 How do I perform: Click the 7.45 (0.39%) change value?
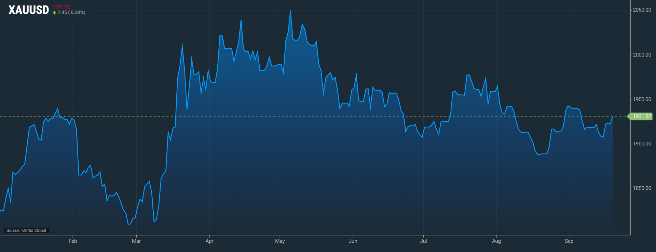tap(71, 12)
